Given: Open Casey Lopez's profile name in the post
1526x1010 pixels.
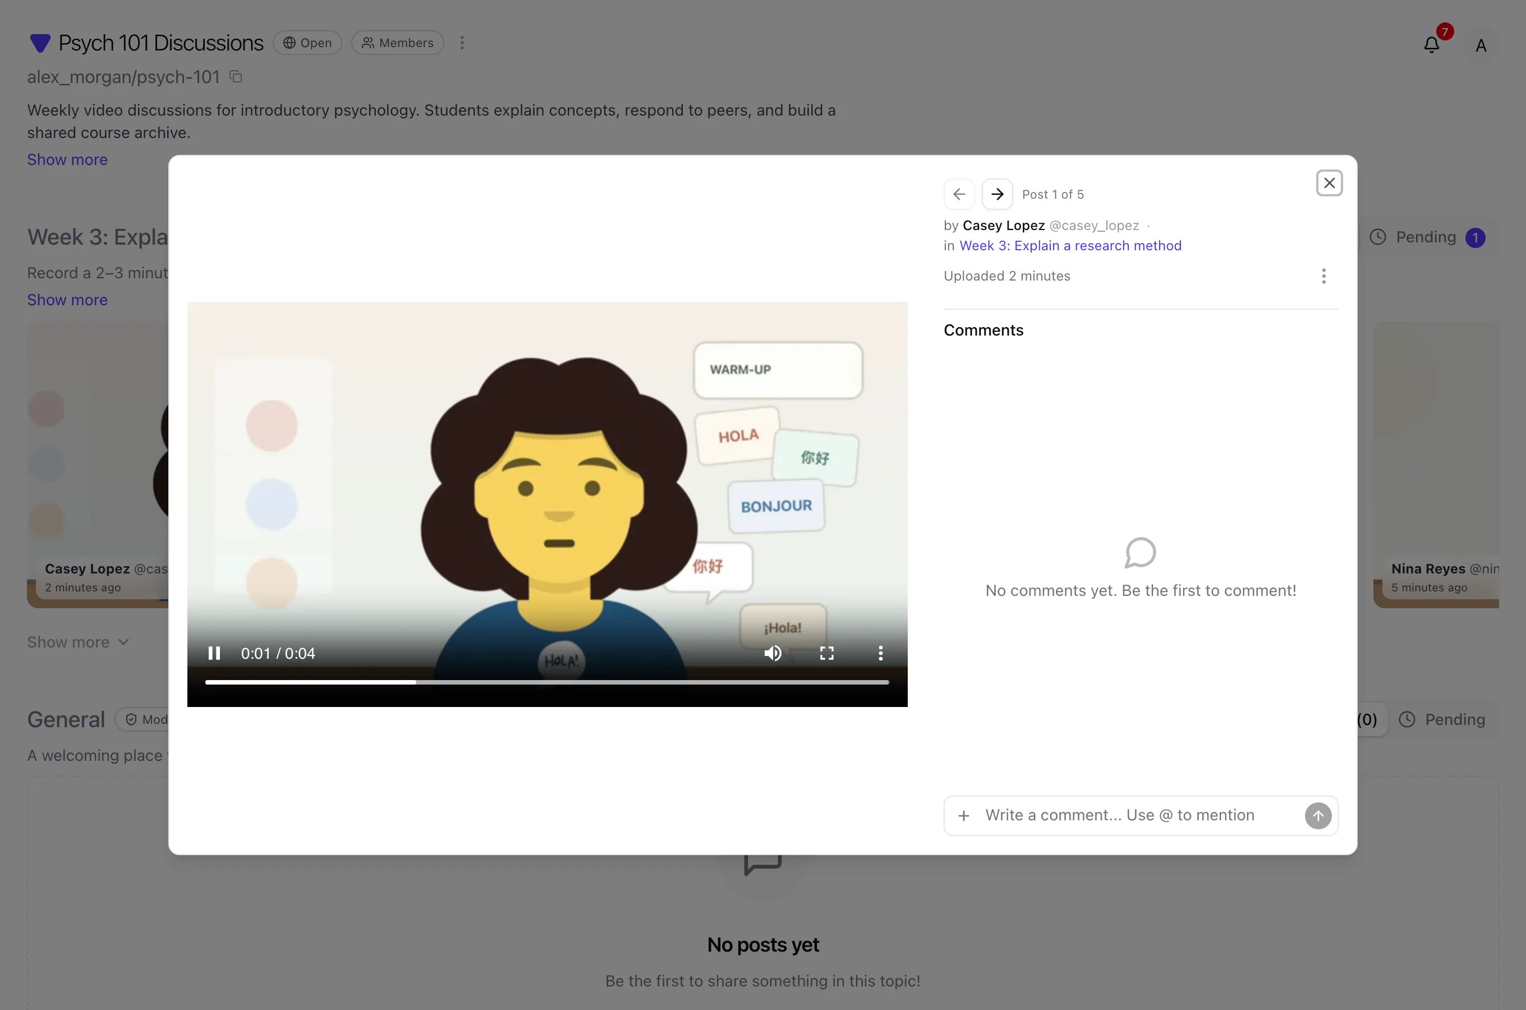Looking at the screenshot, I should pyautogui.click(x=1003, y=226).
